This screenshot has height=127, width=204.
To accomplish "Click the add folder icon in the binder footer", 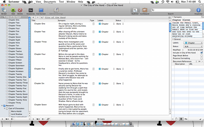I will pyautogui.click(x=7, y=119).
